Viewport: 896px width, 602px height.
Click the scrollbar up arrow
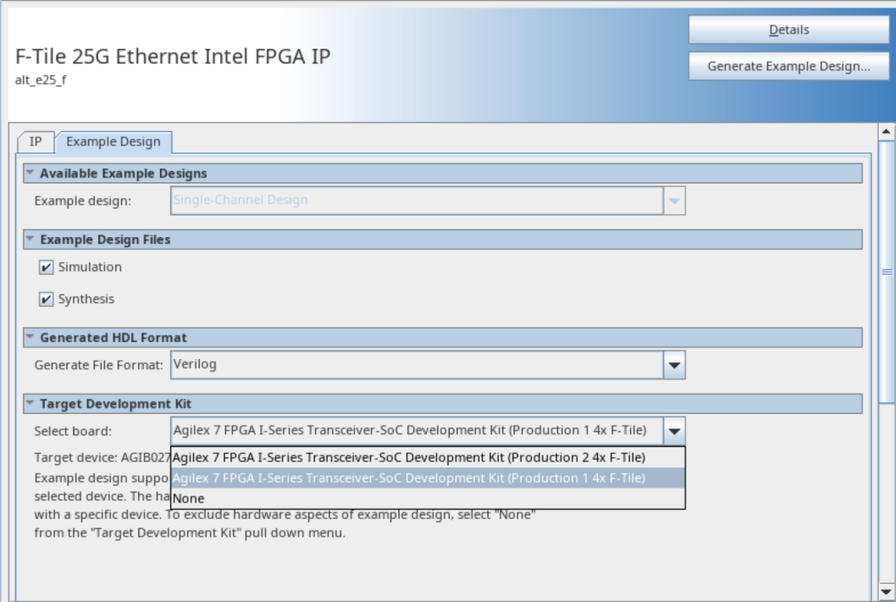(887, 132)
